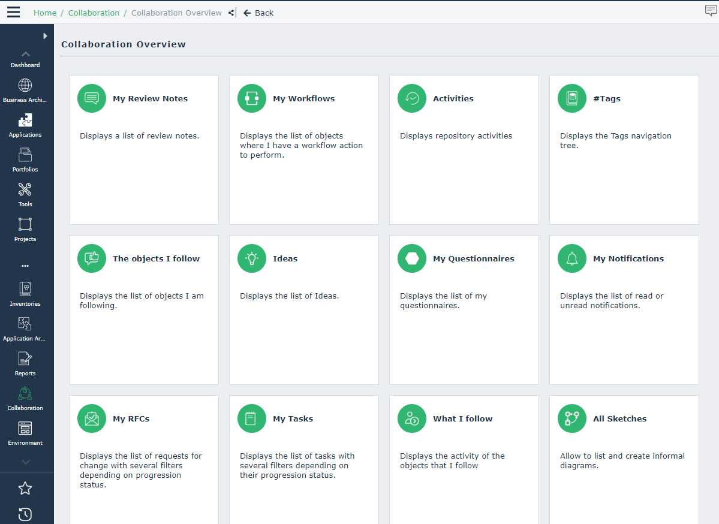Click the My Notifications bell icon

pyautogui.click(x=572, y=258)
